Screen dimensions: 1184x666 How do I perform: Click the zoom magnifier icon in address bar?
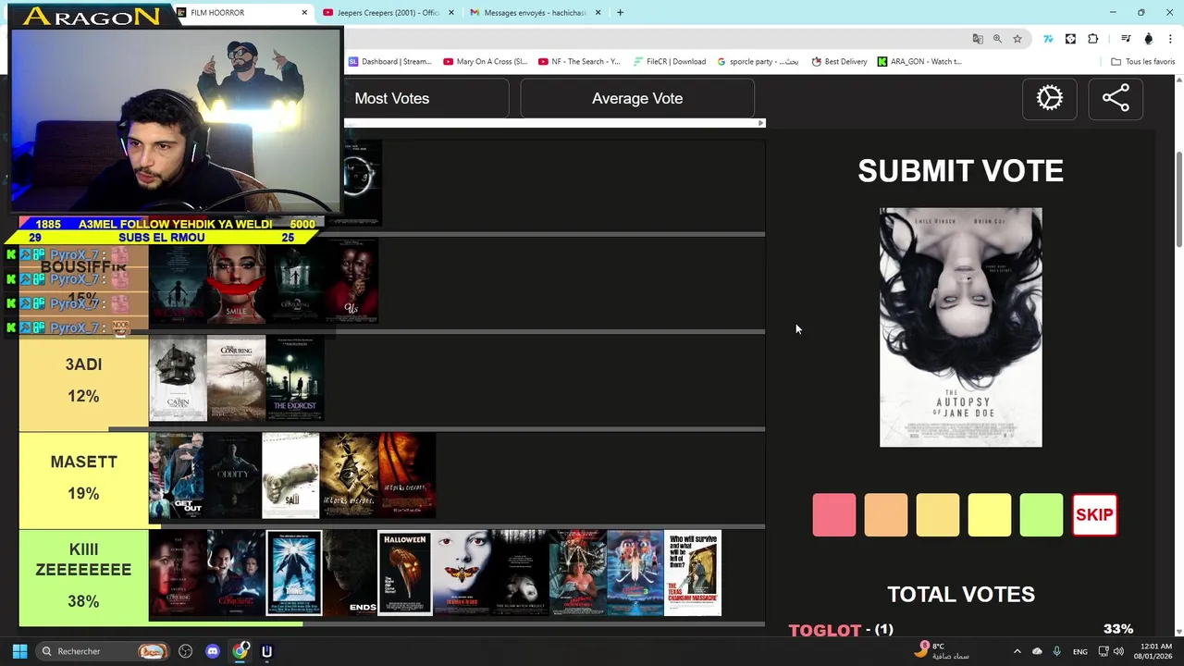pos(997,39)
